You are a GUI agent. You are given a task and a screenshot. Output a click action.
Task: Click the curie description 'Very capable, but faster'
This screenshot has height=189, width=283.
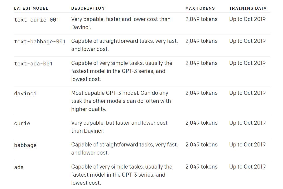coord(119,127)
